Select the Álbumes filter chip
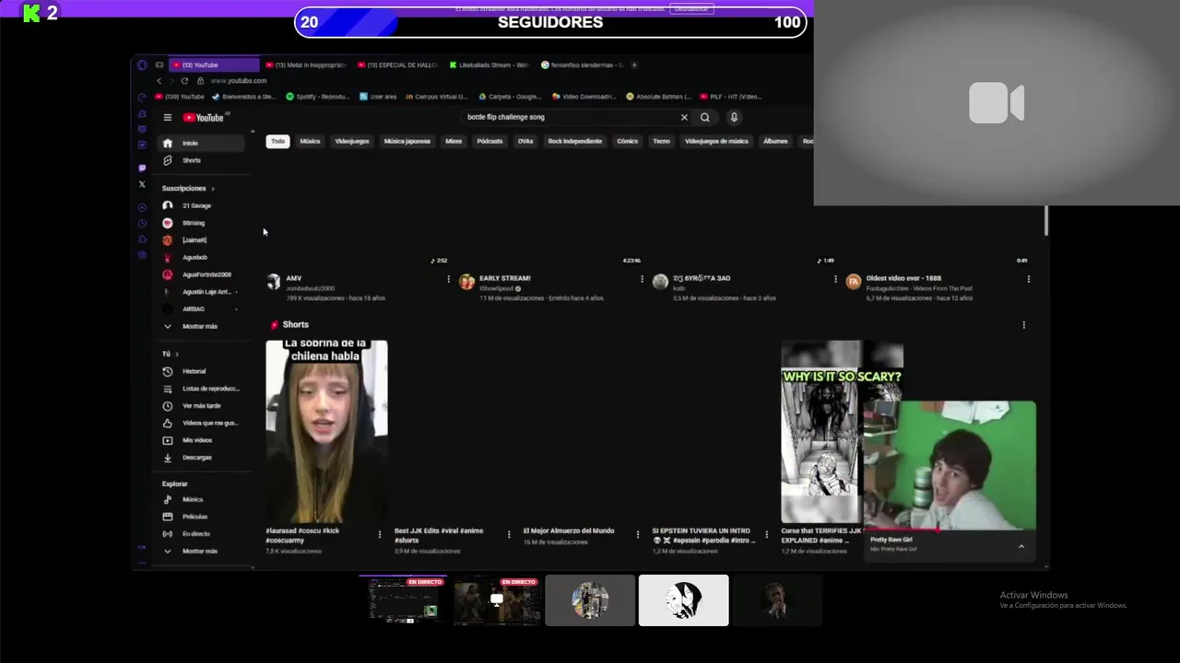 click(x=775, y=141)
